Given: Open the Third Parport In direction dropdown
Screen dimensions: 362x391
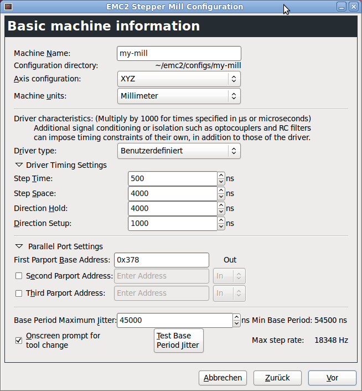Looking at the screenshot, I should [x=229, y=294].
